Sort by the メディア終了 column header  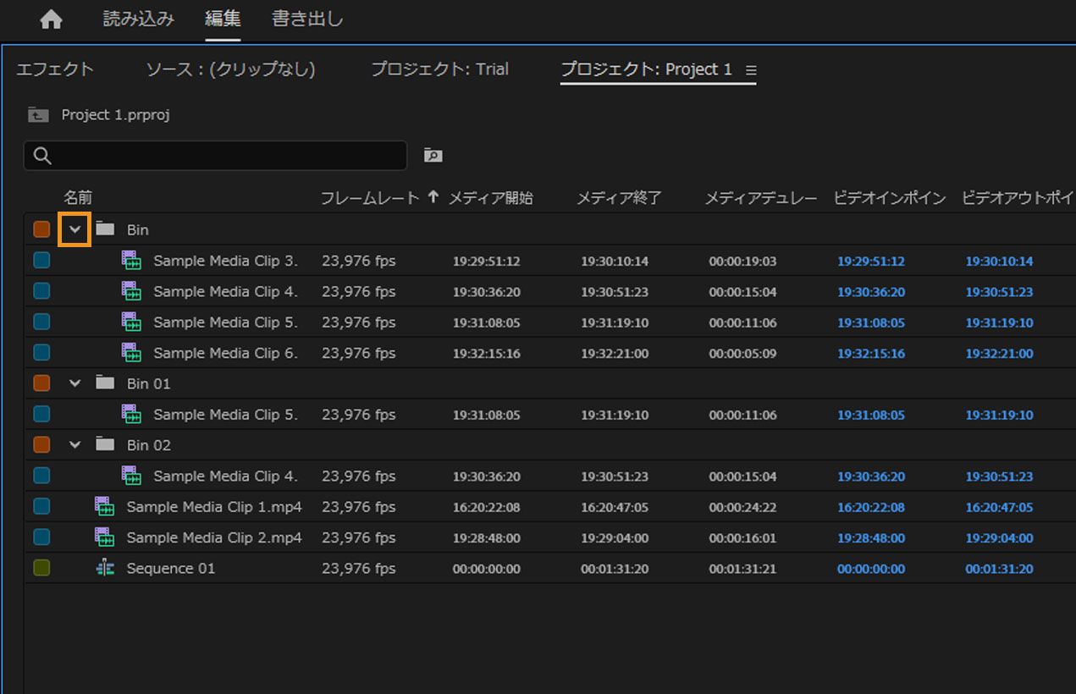tap(620, 198)
